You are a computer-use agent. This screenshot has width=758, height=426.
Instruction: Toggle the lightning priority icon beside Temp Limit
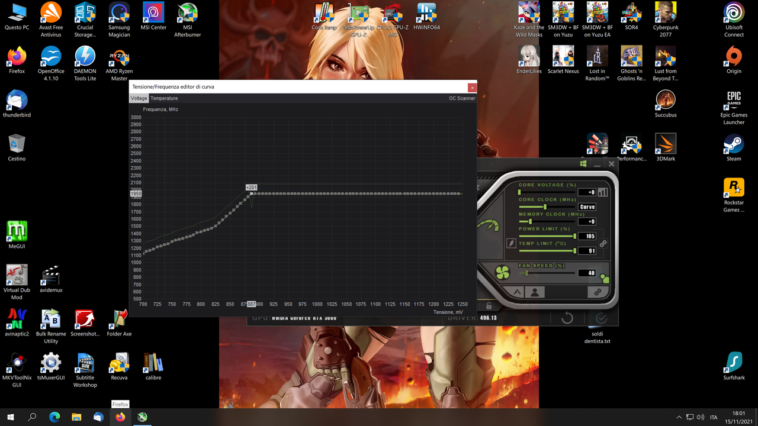511,243
